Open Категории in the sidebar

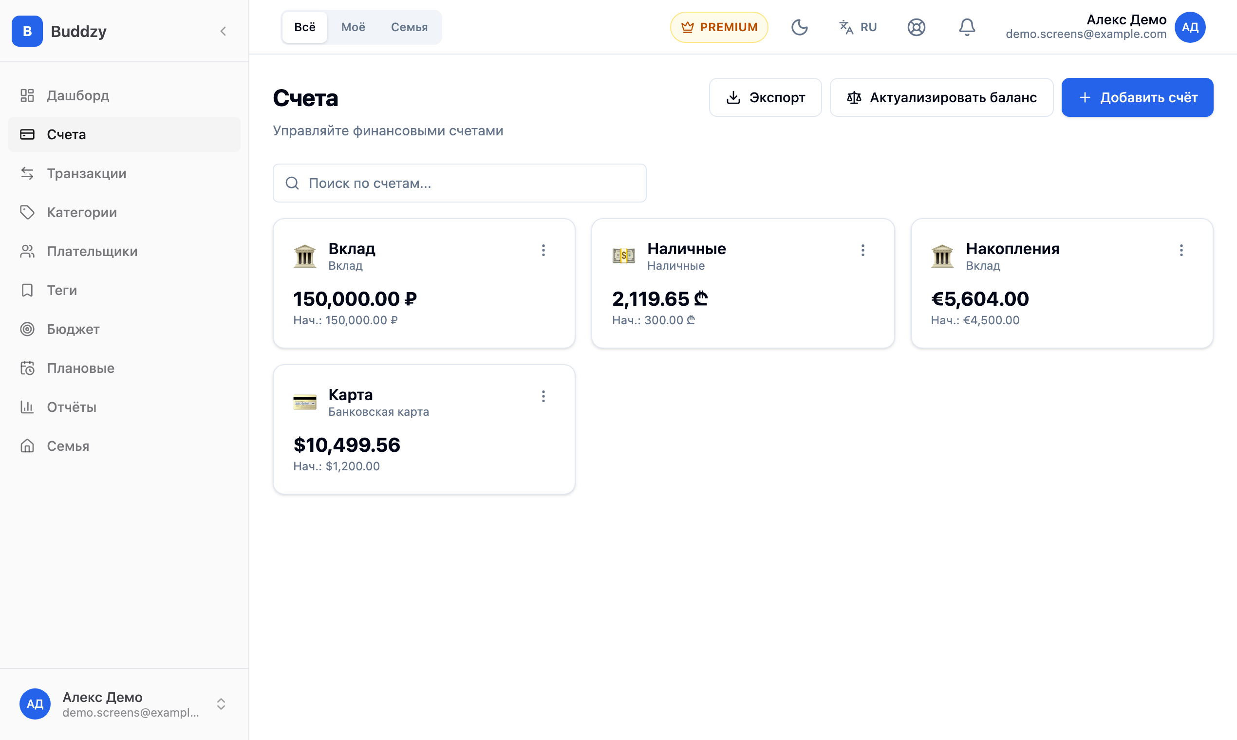[x=124, y=212]
